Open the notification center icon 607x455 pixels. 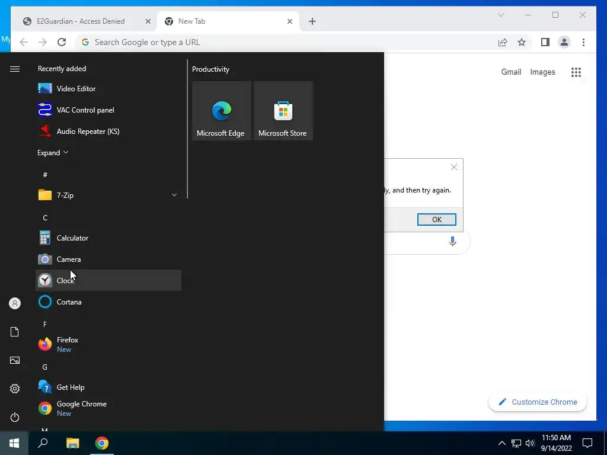click(x=587, y=443)
